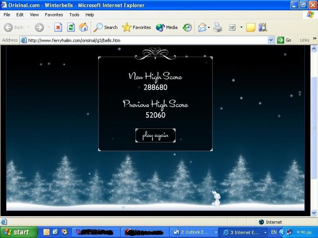Click the Back navigation arrow icon
This screenshot has height=238, width=318.
(x=8, y=27)
